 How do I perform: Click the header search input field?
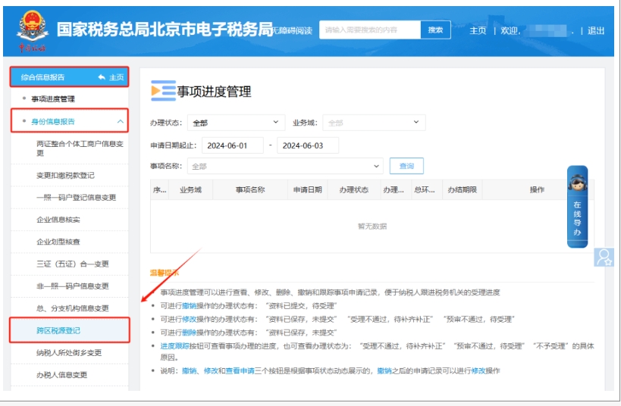369,30
